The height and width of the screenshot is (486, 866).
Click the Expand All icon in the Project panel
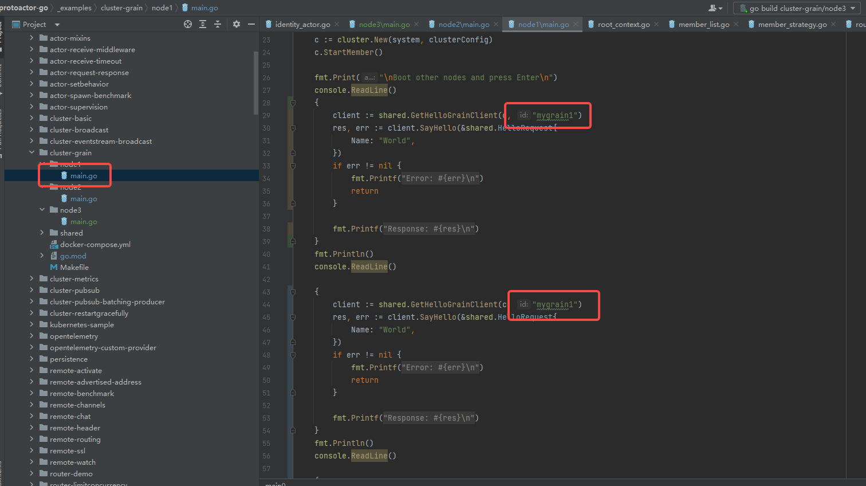[203, 24]
